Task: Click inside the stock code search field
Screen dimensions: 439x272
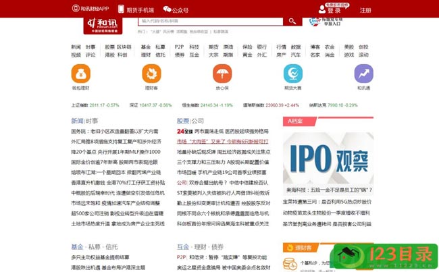Action: [211, 22]
